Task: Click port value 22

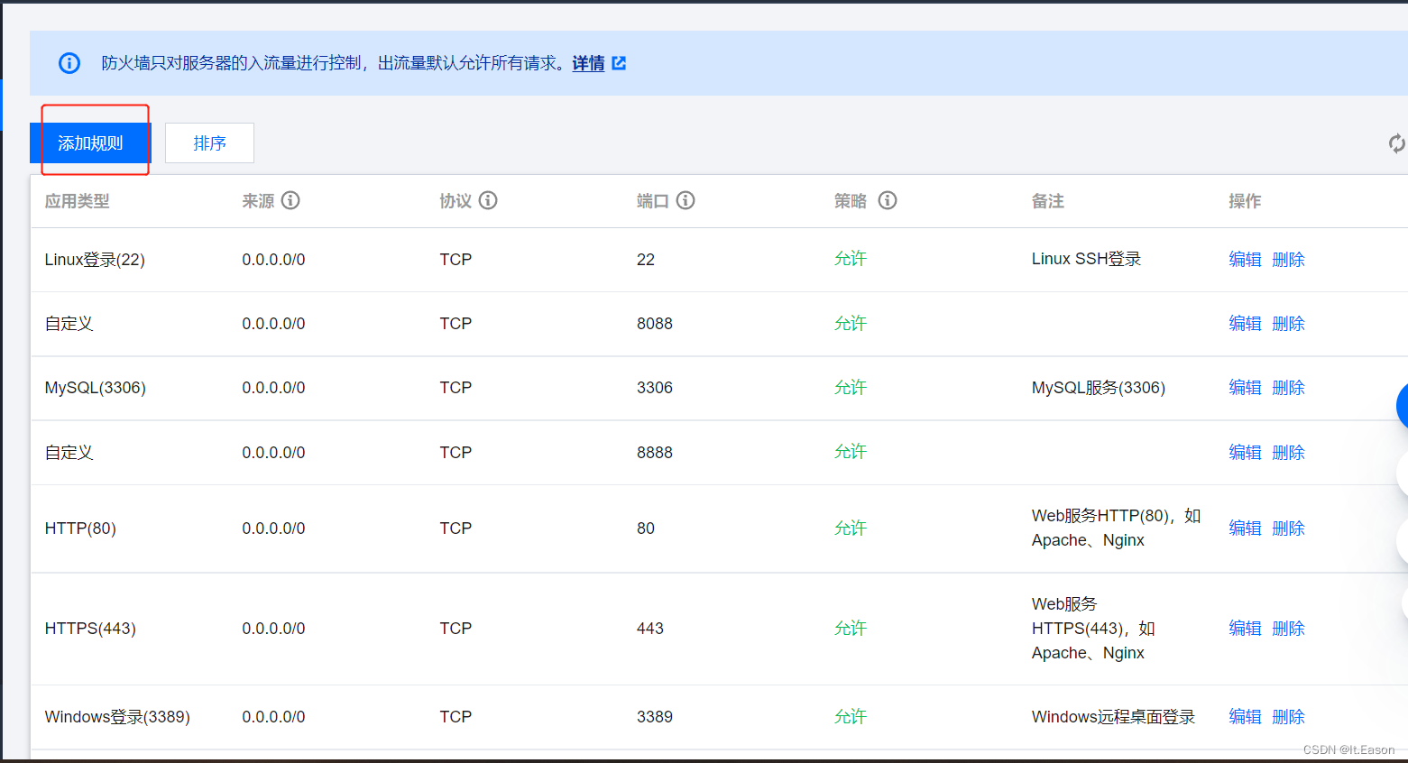Action: pyautogui.click(x=646, y=260)
